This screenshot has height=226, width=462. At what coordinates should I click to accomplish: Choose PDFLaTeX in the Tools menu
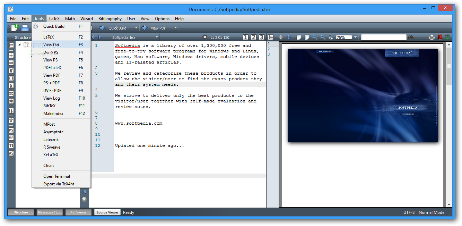(61, 68)
